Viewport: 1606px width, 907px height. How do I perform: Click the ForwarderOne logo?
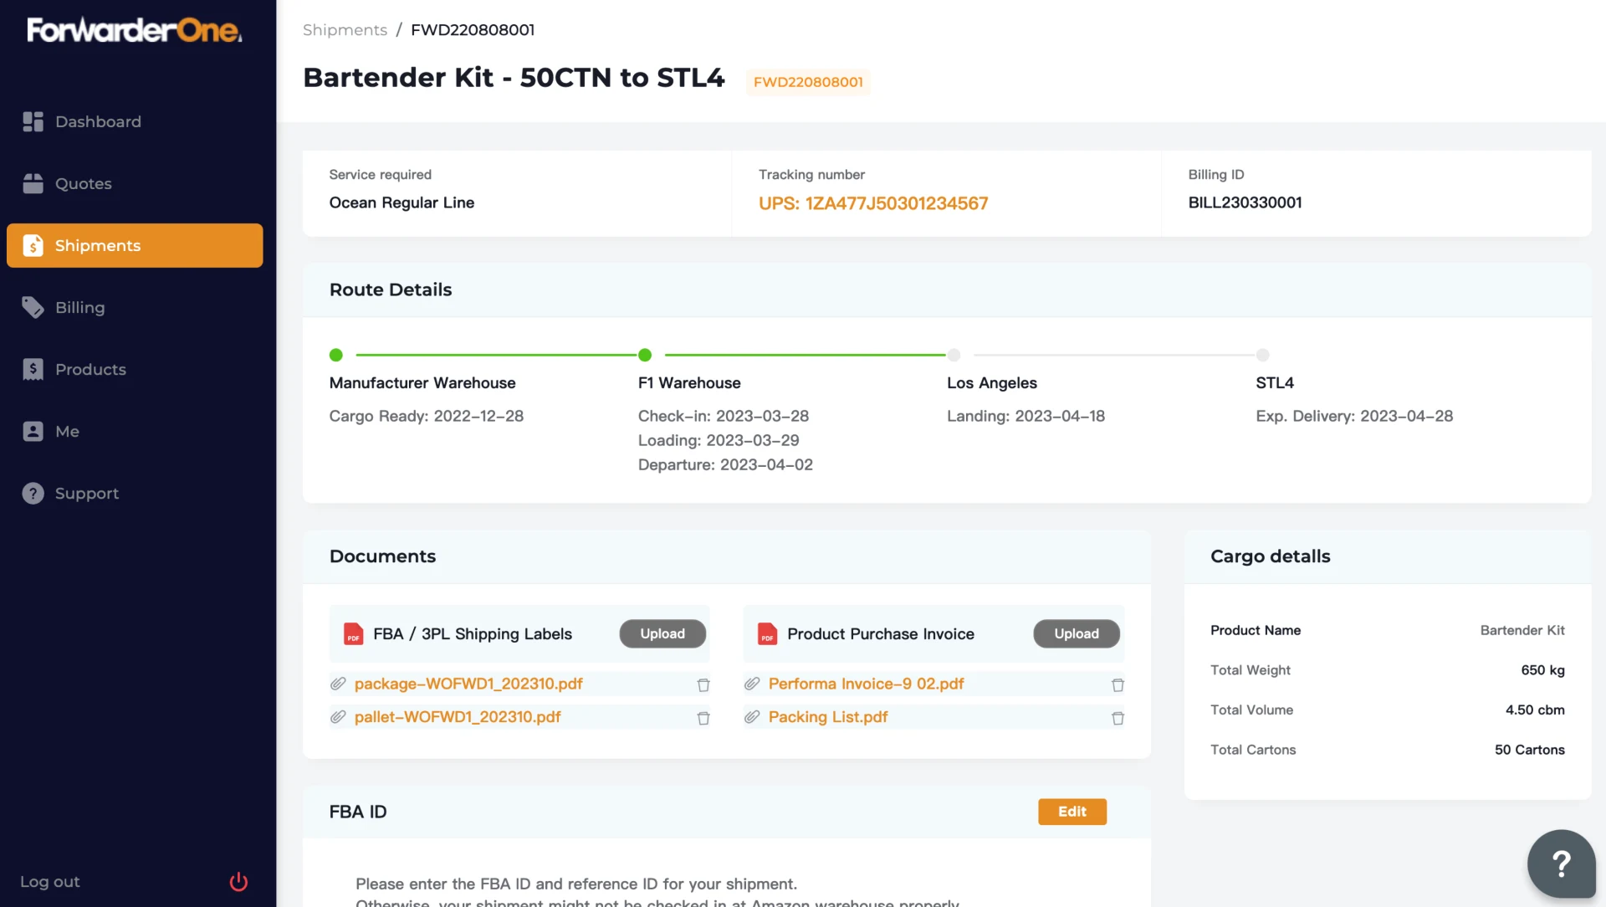135,30
